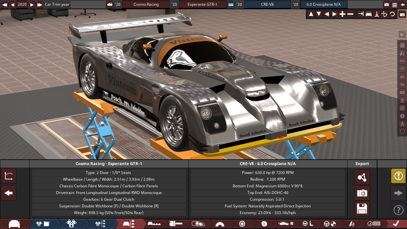Click the walking person icon in the sidebar
The image size is (407, 229).
pyautogui.click(x=402, y=124)
